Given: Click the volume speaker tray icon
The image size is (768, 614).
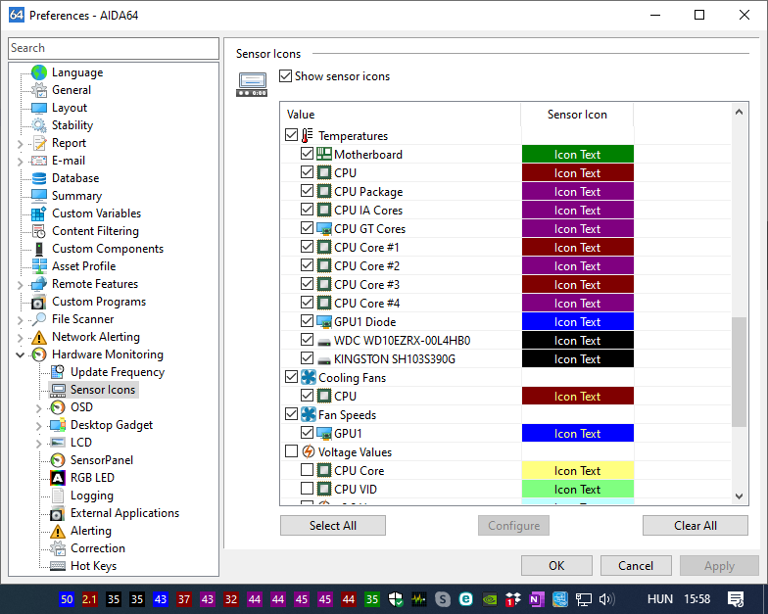Looking at the screenshot, I should pos(607,599).
